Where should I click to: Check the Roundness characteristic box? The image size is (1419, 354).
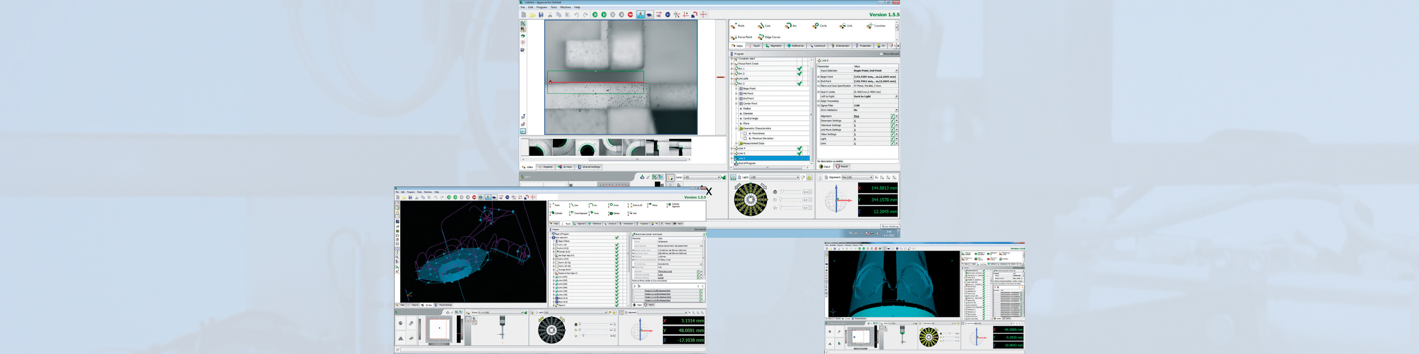pyautogui.click(x=745, y=134)
